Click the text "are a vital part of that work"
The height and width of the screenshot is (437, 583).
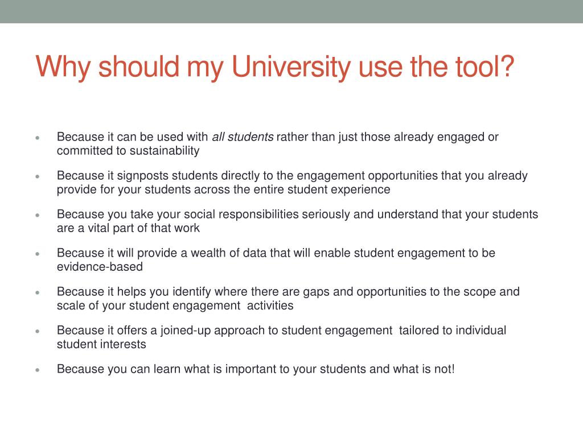(x=128, y=228)
